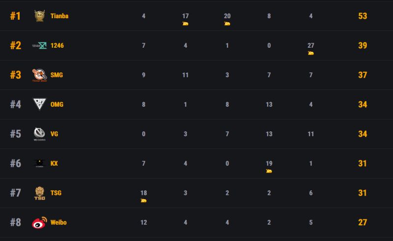The image size is (393, 241).
Task: Click VG's total score 34
Action: [363, 134]
